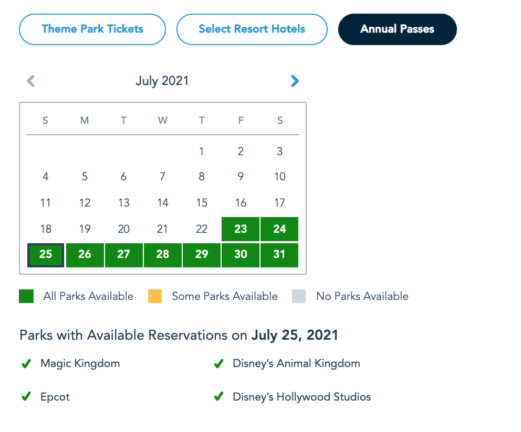
Task: Click the green checkmark beside Epcot
Action: 26,397
